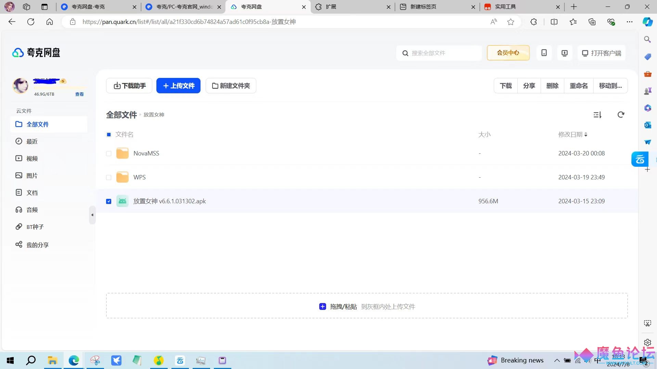Click the mobile phone app icon

[544, 53]
